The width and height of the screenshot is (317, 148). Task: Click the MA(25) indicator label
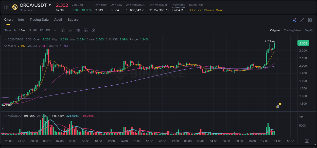(32, 46)
